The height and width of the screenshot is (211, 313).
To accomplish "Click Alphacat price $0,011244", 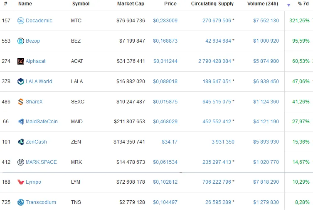I will (x=165, y=61).
